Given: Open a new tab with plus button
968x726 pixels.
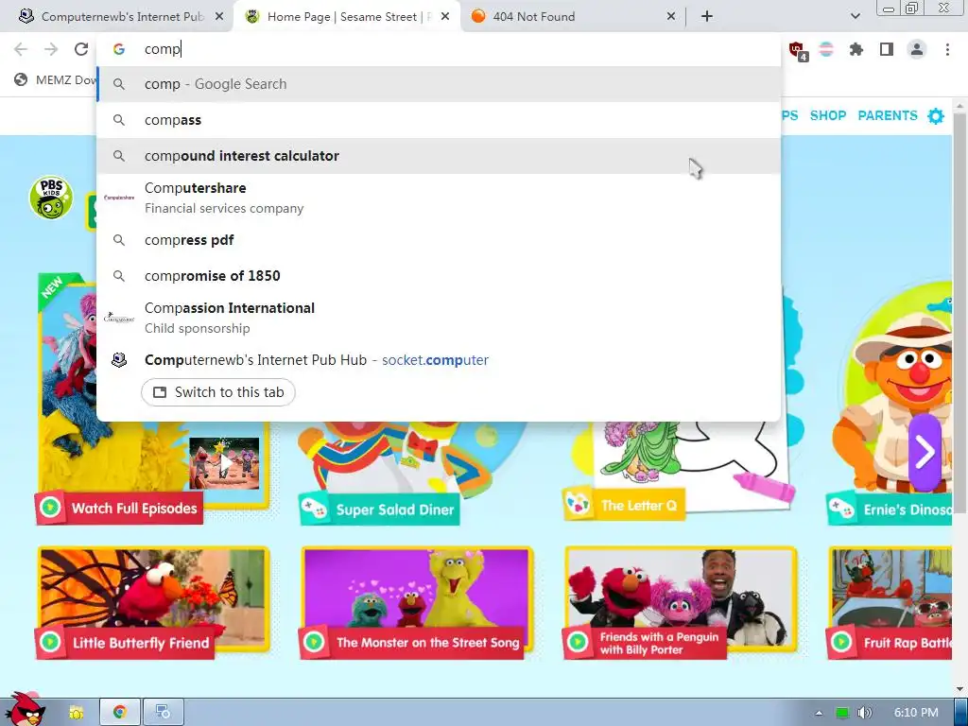Looking at the screenshot, I should point(707,17).
